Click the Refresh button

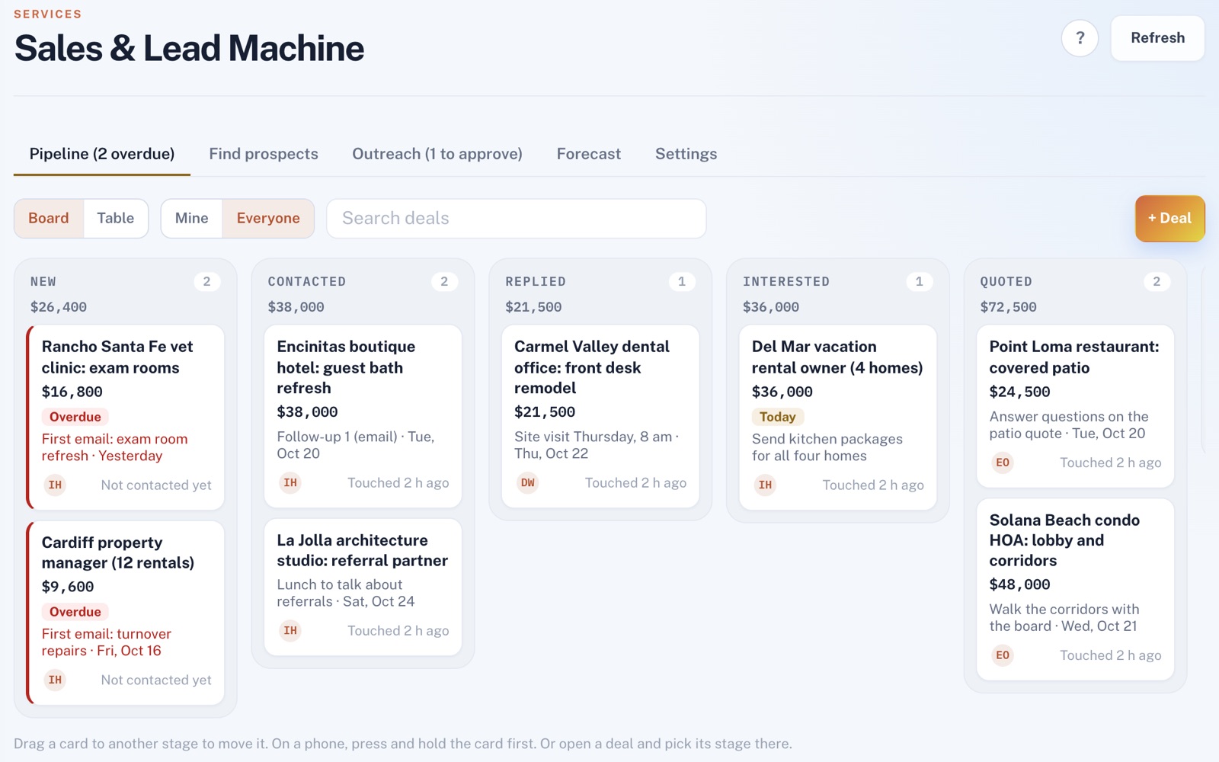pyautogui.click(x=1157, y=38)
